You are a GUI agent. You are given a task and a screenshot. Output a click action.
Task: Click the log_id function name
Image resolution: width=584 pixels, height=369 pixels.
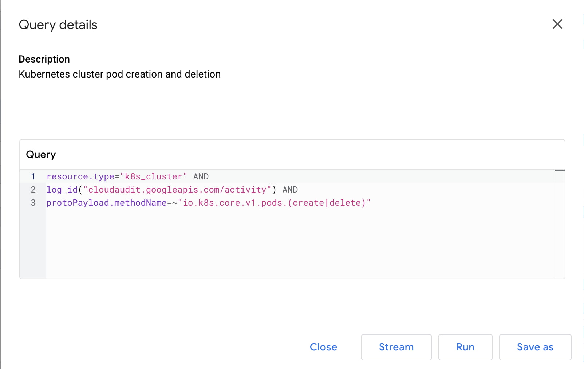coord(62,190)
